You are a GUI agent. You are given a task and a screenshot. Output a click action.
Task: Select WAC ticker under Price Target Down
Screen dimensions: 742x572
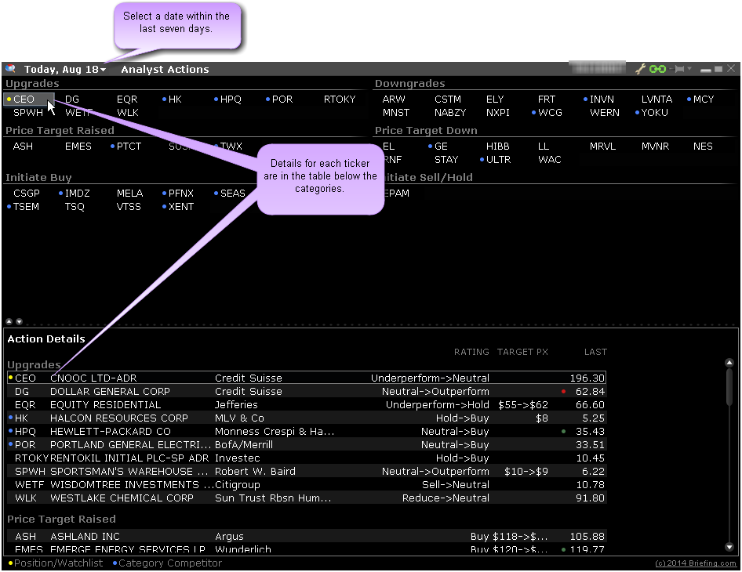click(x=549, y=159)
